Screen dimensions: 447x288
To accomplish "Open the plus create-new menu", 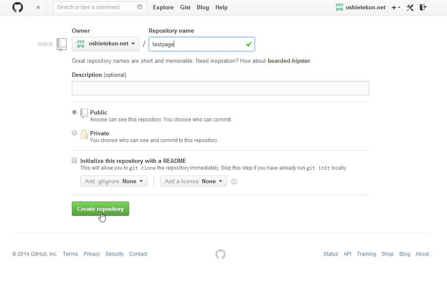I will [x=396, y=7].
